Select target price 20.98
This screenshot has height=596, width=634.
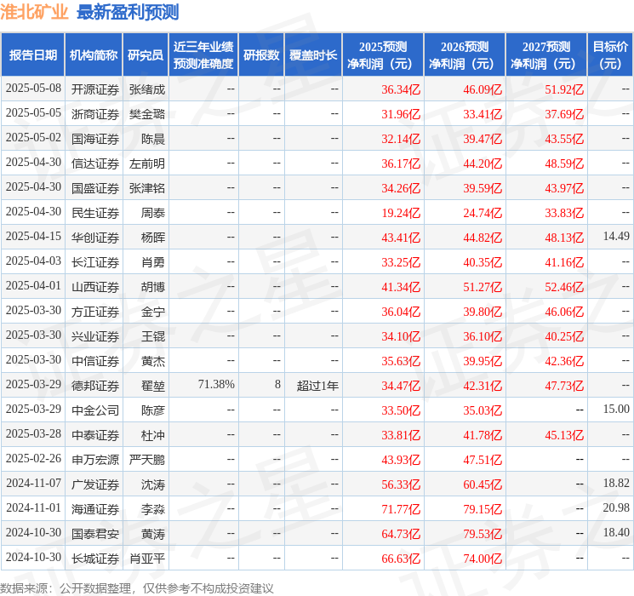(x=616, y=507)
